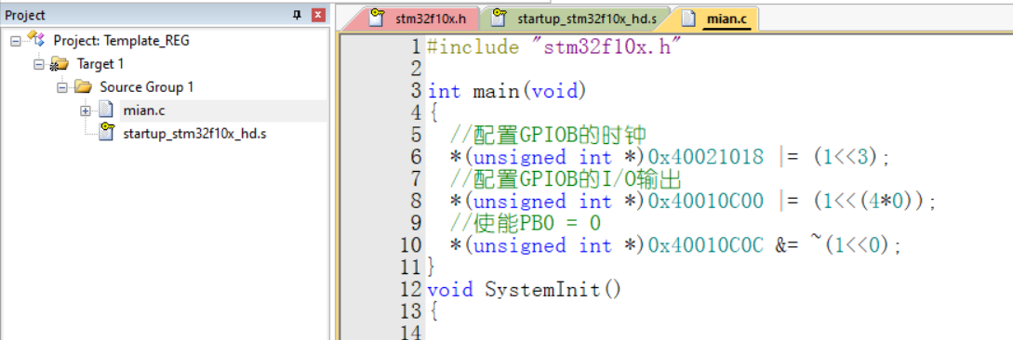
Task: Close the Project panel
Action: [x=317, y=15]
